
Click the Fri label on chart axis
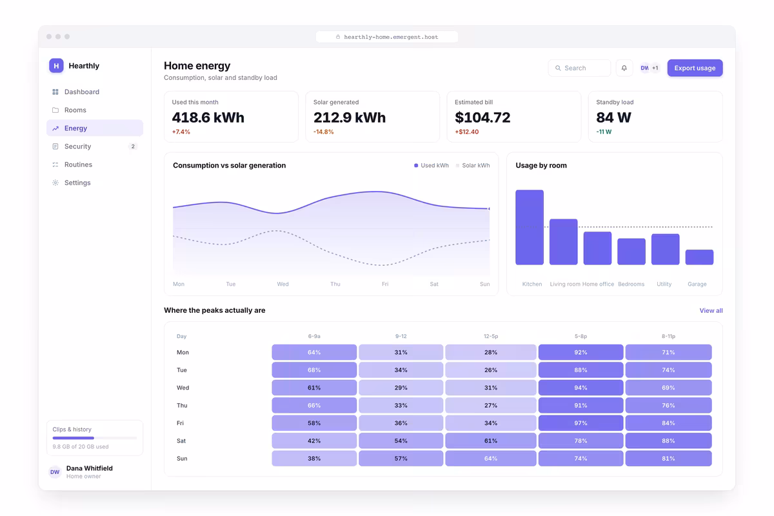[x=385, y=284]
